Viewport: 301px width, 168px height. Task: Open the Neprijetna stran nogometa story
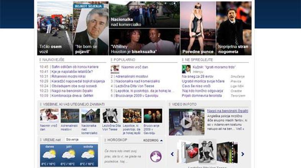(234, 29)
